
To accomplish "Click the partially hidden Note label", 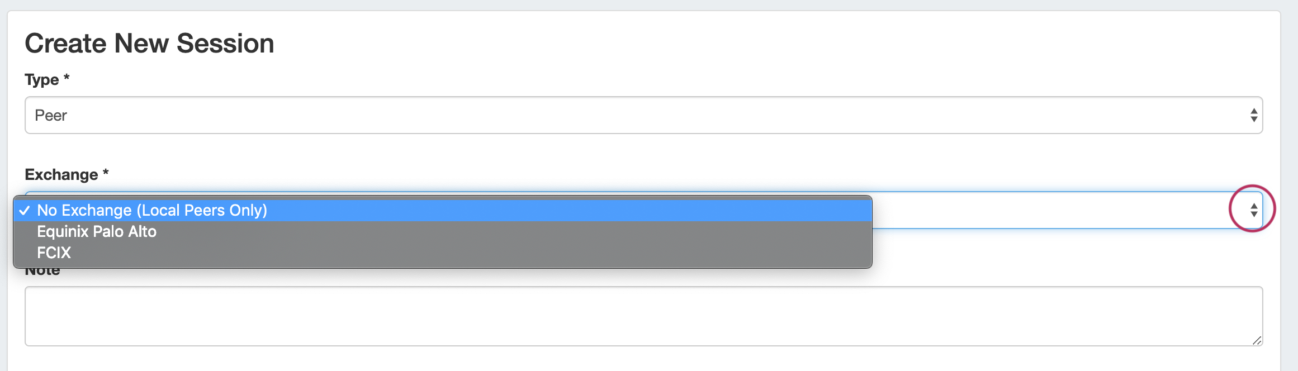I will coord(42,272).
